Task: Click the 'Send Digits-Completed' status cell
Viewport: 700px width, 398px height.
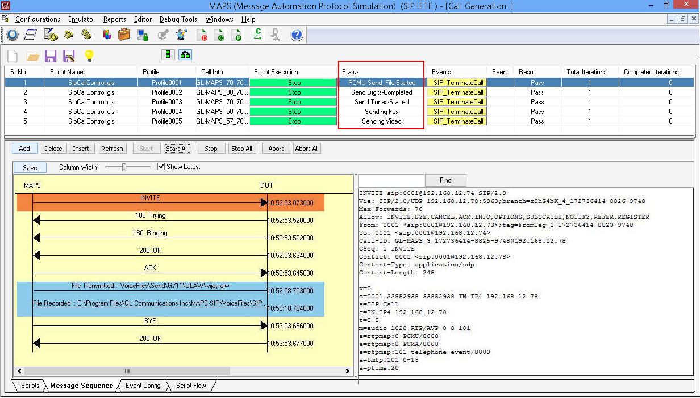Action: pos(382,92)
